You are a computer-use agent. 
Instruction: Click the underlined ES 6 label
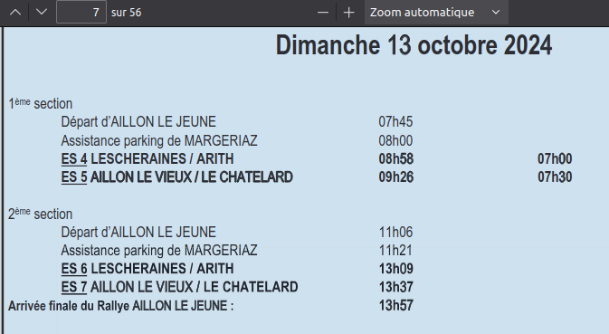tap(74, 269)
